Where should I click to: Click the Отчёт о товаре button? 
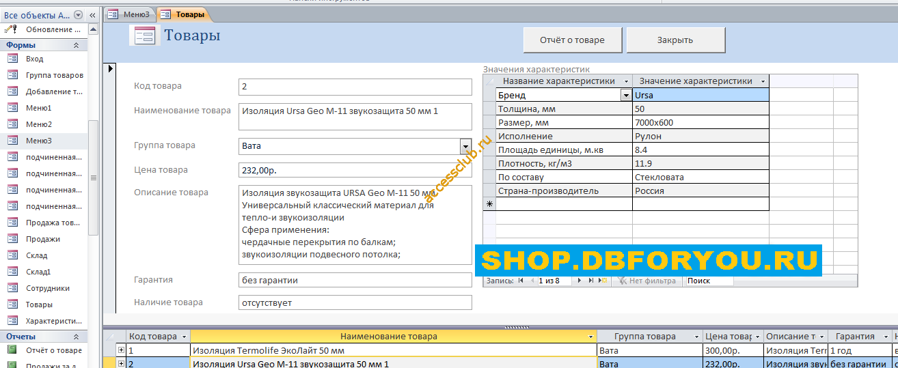pos(573,40)
